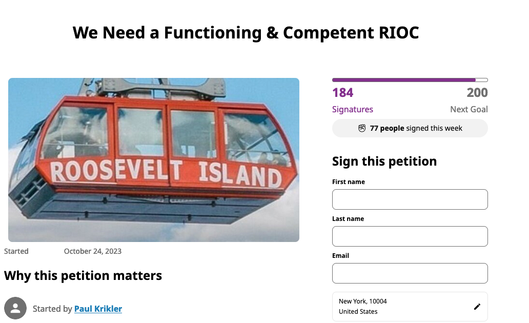Click the "77 people signed this week" text
Image resolution: width=529 pixels, height=323 pixels.
pos(416,128)
